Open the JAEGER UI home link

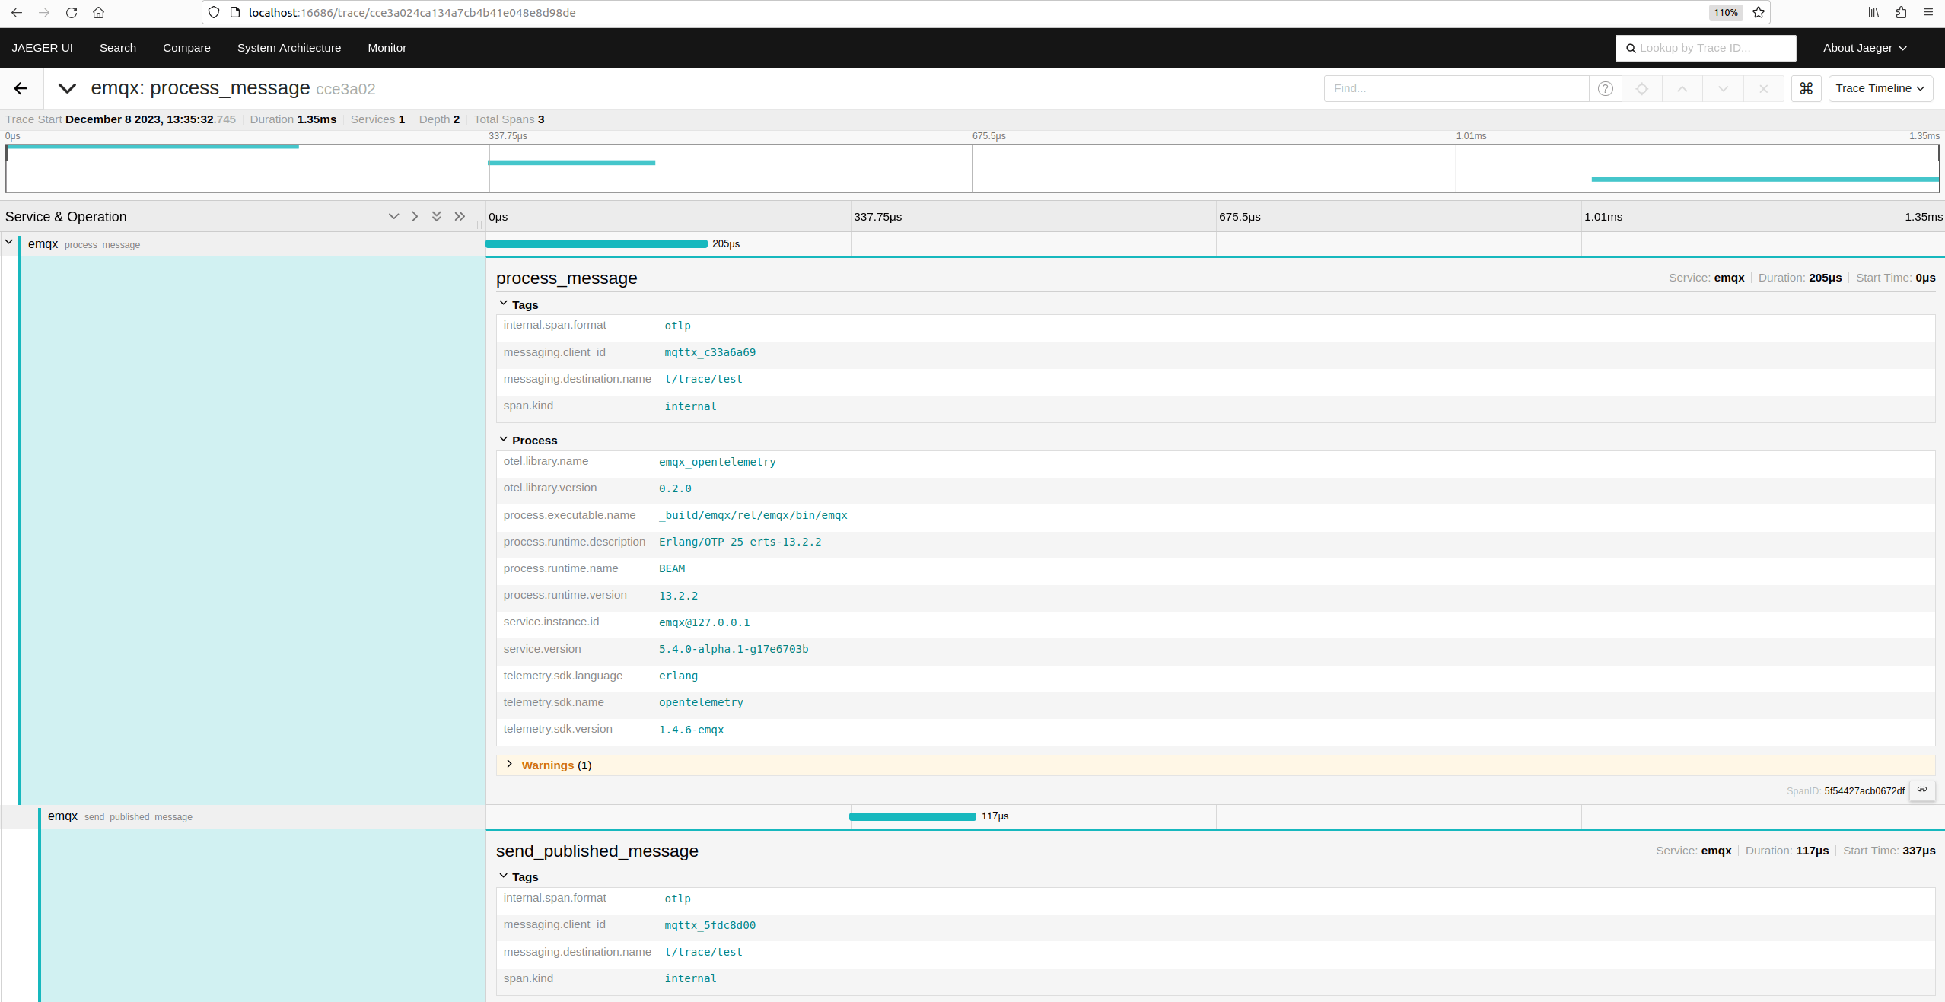pos(42,47)
